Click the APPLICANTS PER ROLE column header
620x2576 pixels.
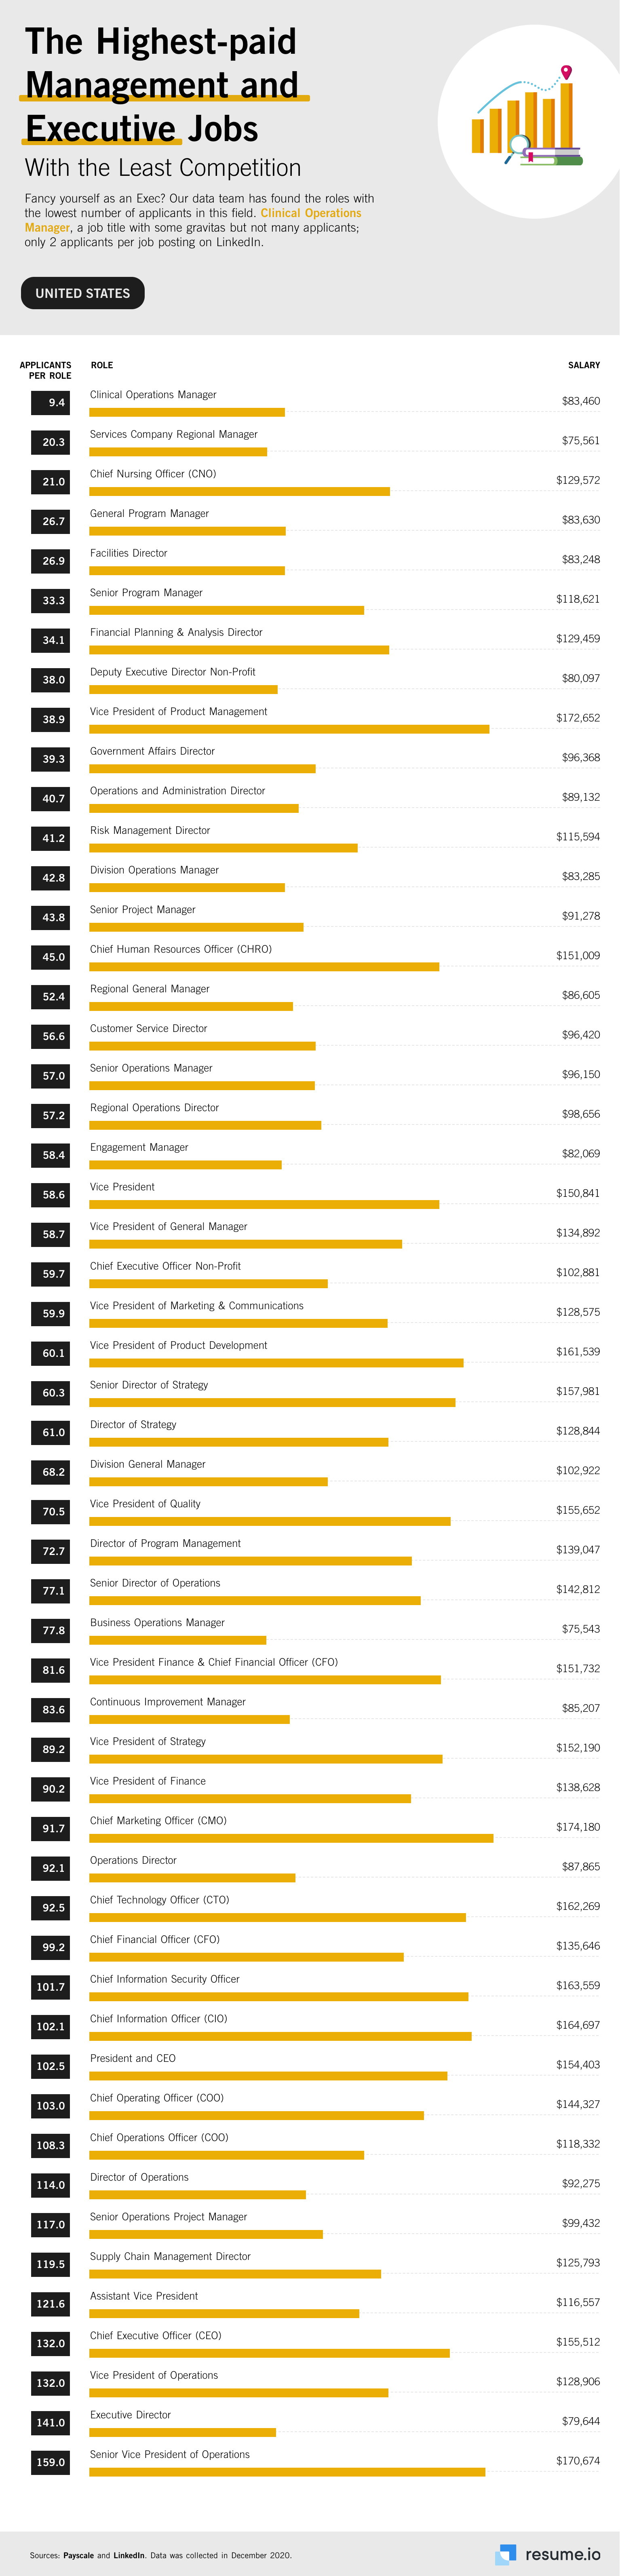click(46, 370)
